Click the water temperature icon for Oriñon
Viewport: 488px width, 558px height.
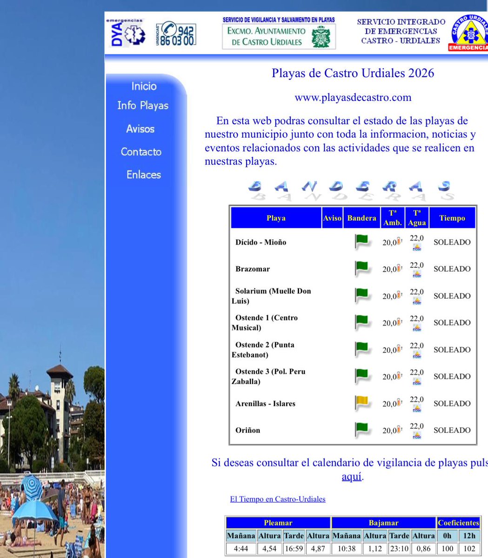(x=417, y=435)
